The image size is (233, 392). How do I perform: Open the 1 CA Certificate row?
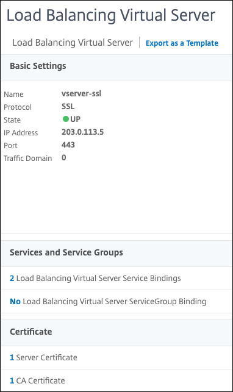point(116,380)
